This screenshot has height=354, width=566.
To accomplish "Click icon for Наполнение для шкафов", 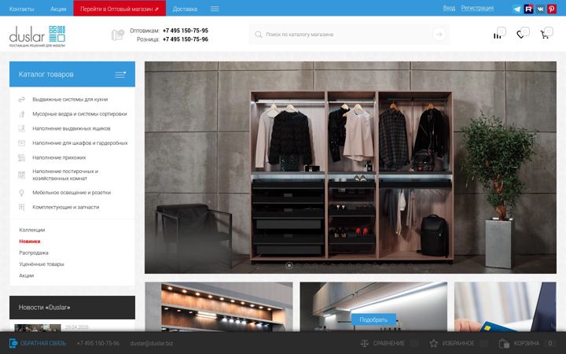I will click(x=22, y=143).
